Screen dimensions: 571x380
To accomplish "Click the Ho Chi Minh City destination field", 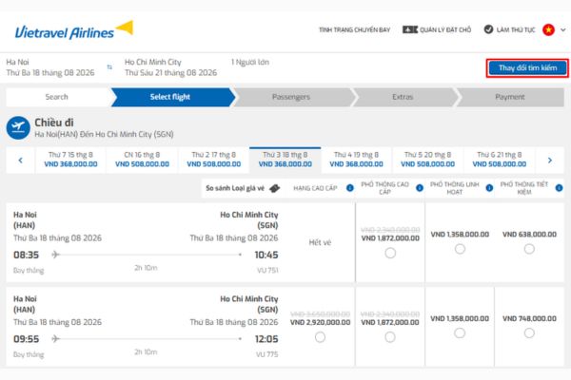I will (170, 67).
